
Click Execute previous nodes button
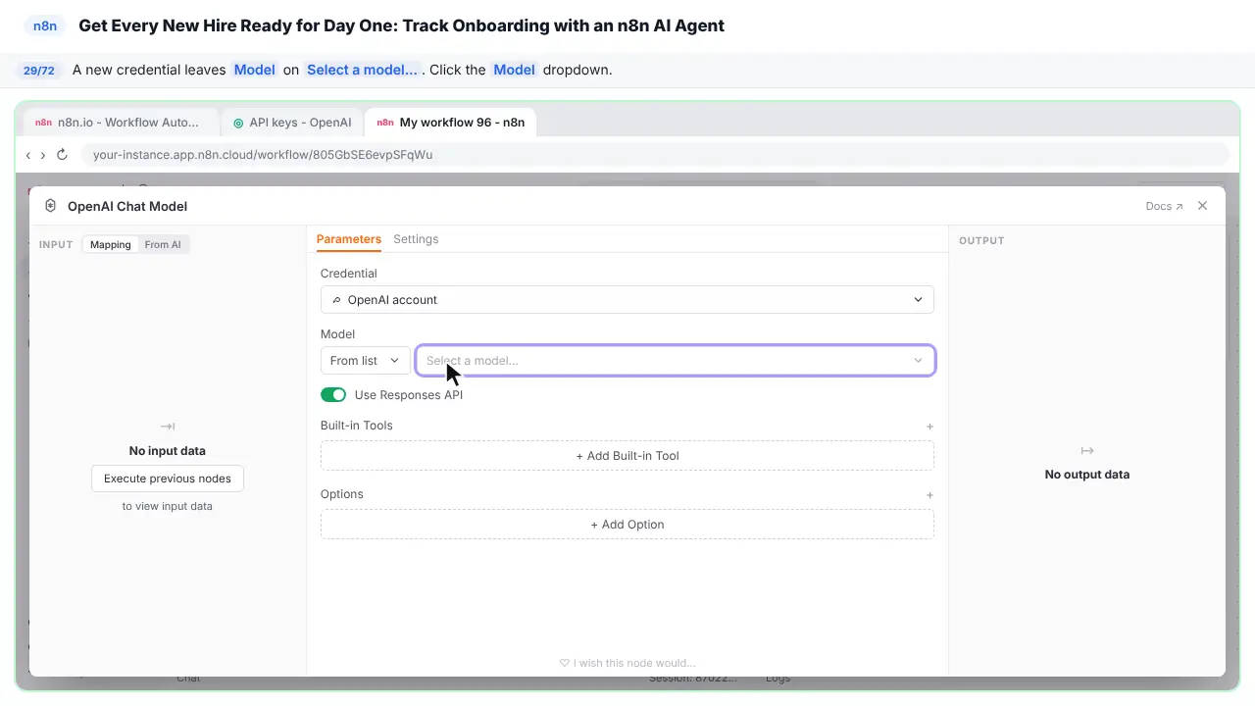tap(168, 479)
